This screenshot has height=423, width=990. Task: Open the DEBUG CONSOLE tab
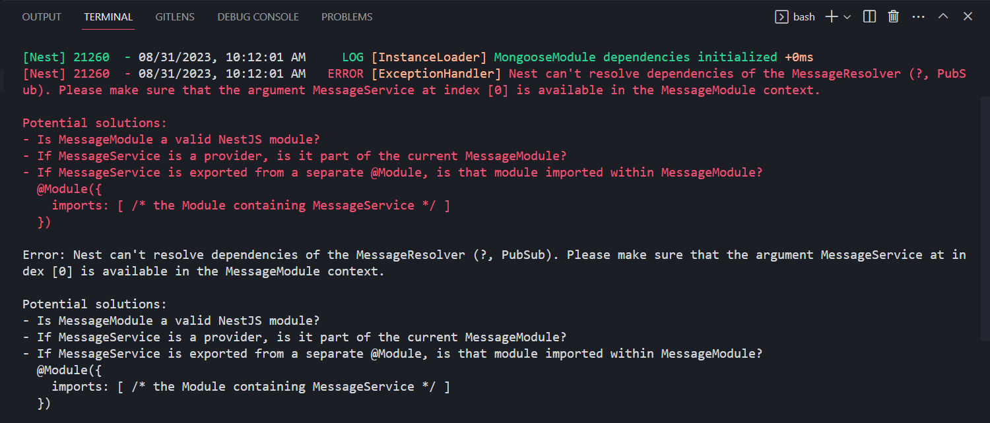[x=257, y=16]
